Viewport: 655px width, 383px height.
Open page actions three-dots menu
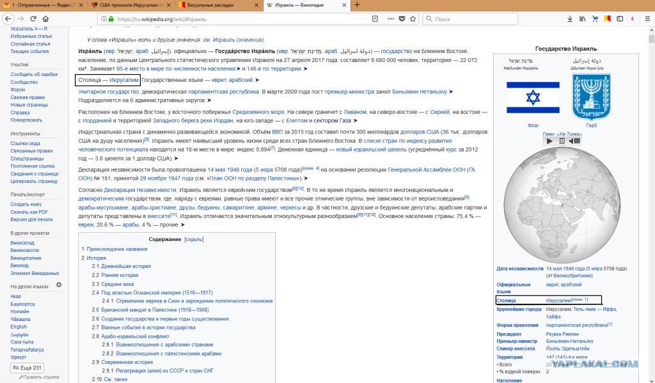[391, 19]
